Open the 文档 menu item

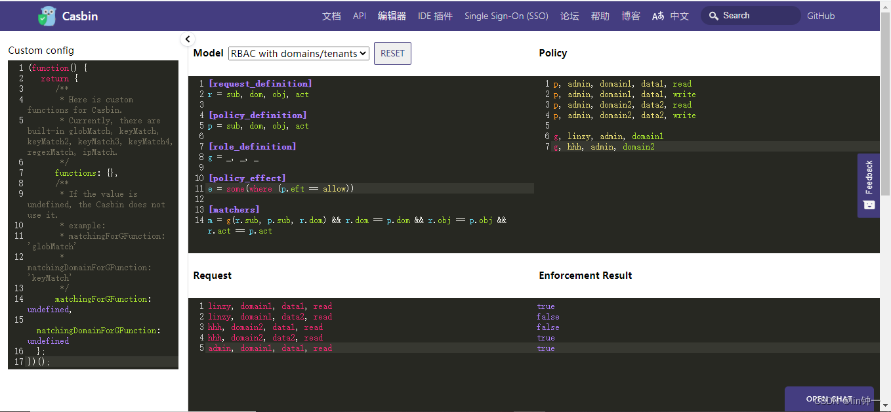pos(331,15)
